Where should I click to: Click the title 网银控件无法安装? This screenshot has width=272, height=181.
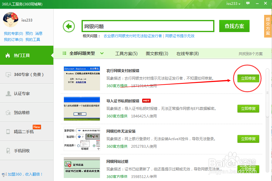tap(121, 131)
